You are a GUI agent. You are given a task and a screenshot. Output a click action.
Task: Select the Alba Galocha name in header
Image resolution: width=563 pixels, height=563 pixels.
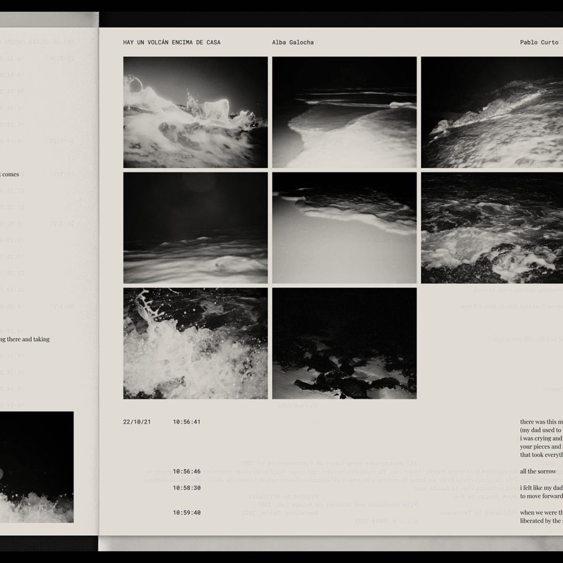point(292,42)
